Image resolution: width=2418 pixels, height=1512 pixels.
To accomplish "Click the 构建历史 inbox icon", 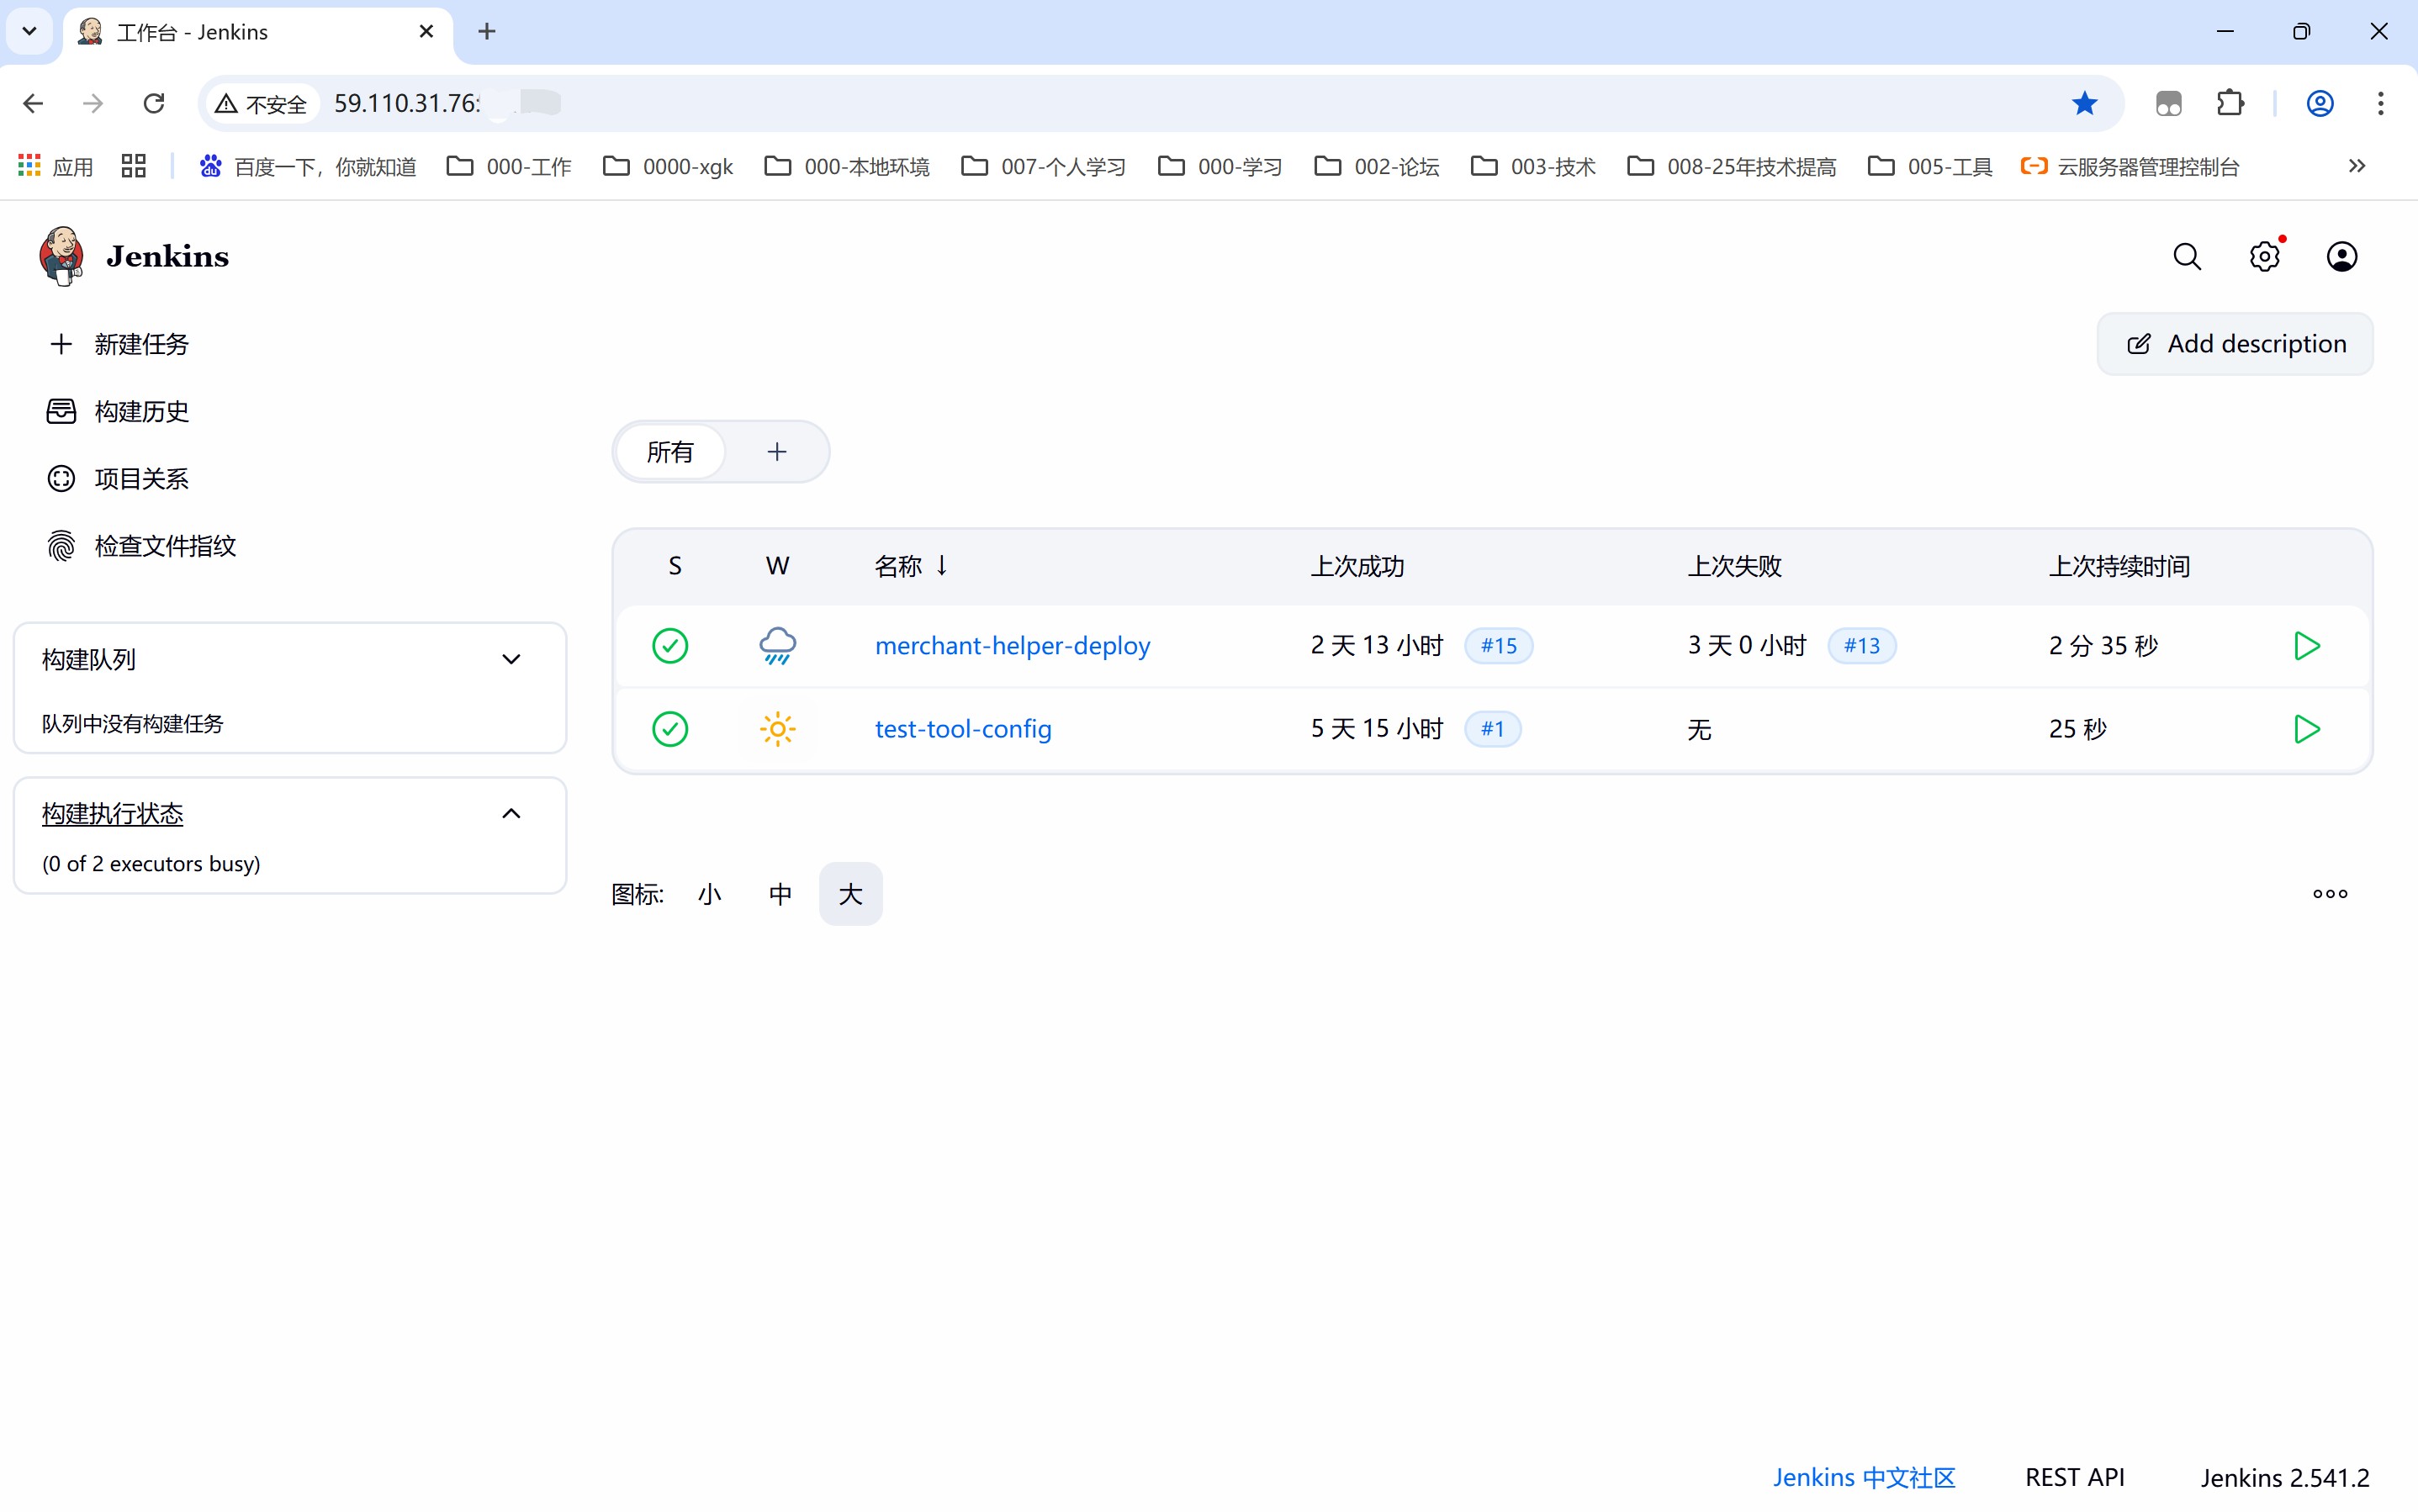I will click(x=61, y=411).
